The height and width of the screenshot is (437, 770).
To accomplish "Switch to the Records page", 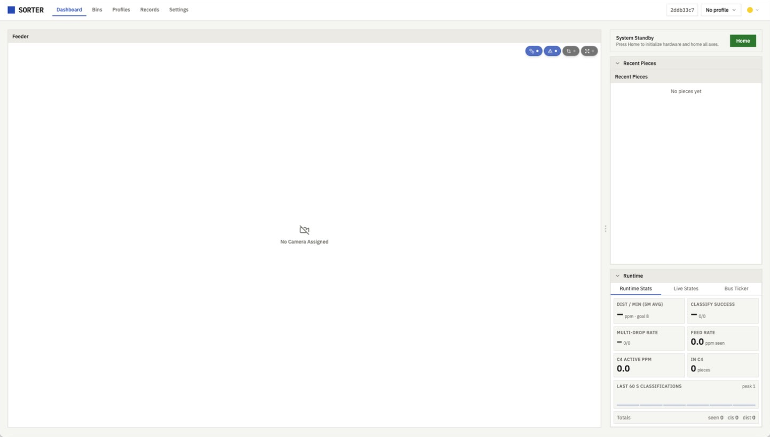I will [149, 10].
